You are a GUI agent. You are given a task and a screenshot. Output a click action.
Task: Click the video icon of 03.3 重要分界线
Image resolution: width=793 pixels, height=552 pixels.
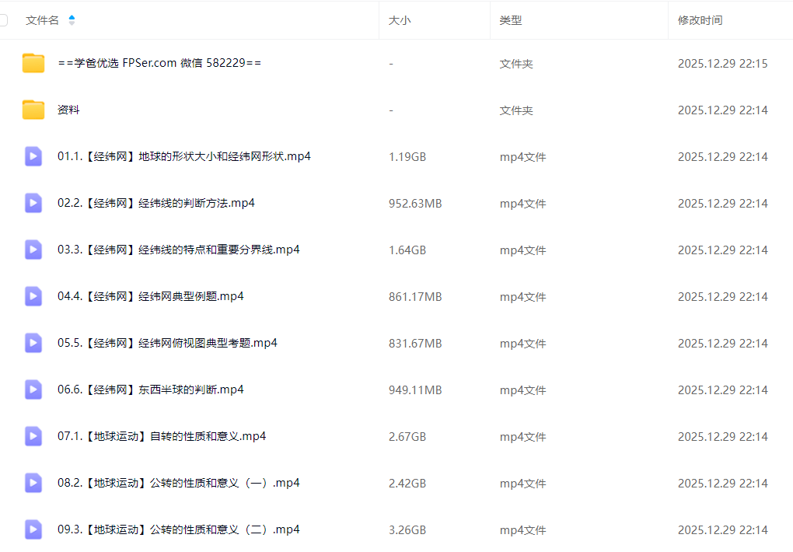[33, 250]
